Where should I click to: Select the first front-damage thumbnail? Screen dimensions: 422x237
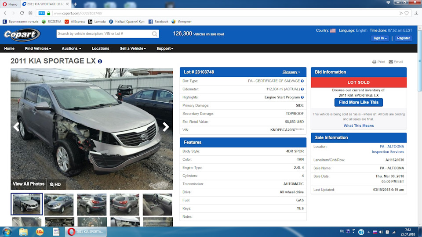pos(26,204)
